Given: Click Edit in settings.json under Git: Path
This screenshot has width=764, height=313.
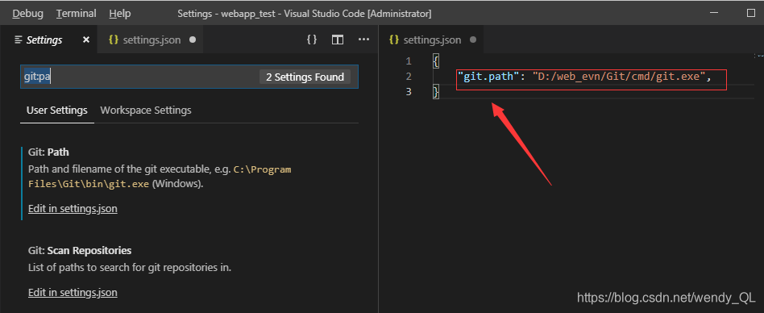Looking at the screenshot, I should tap(73, 209).
